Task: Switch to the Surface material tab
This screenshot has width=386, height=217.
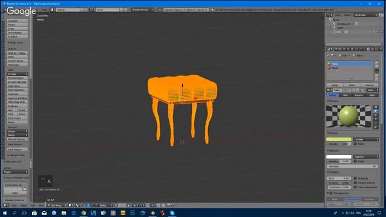Action: point(332,95)
